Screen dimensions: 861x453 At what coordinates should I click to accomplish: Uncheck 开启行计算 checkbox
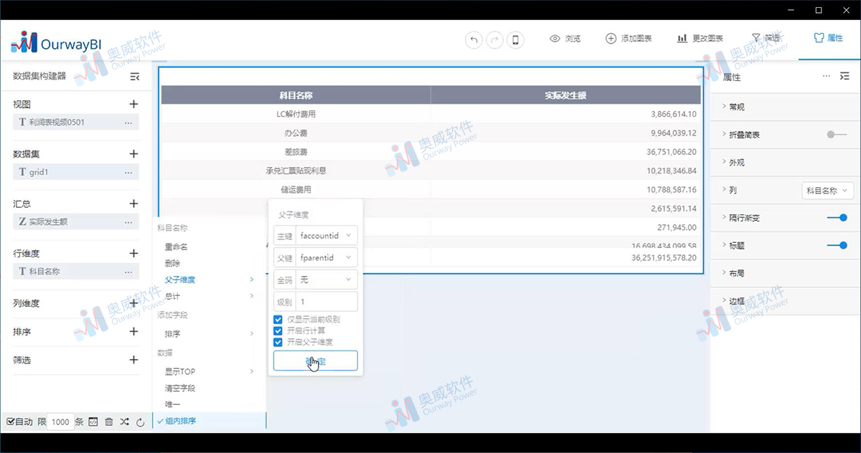coord(278,330)
